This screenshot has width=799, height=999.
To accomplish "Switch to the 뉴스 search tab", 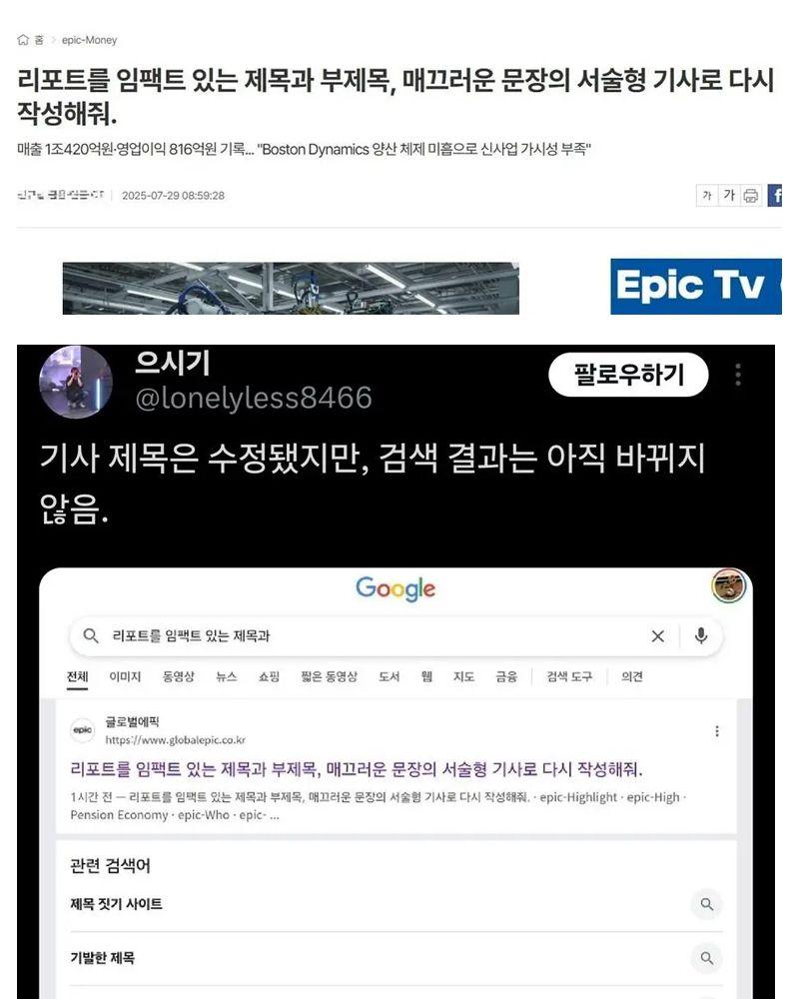I will [x=226, y=676].
